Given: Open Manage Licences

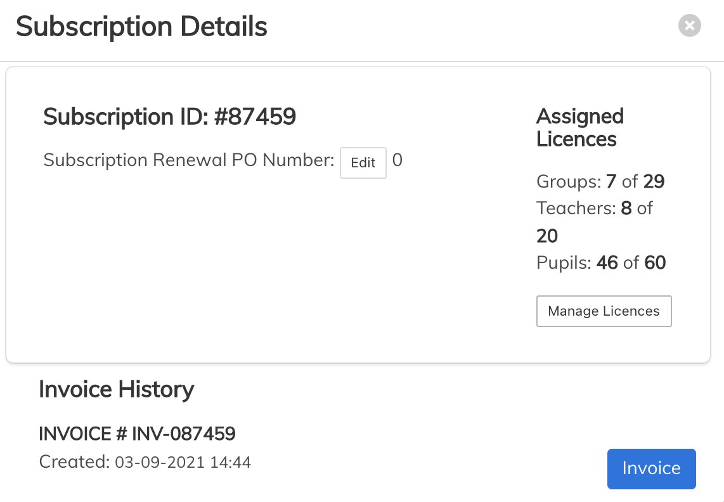Looking at the screenshot, I should (x=604, y=311).
